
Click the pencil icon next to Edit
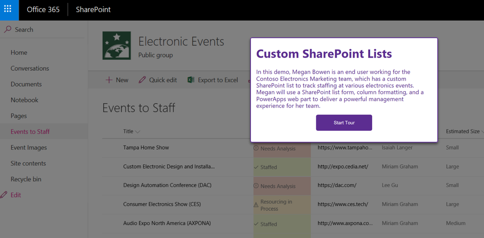(4, 195)
